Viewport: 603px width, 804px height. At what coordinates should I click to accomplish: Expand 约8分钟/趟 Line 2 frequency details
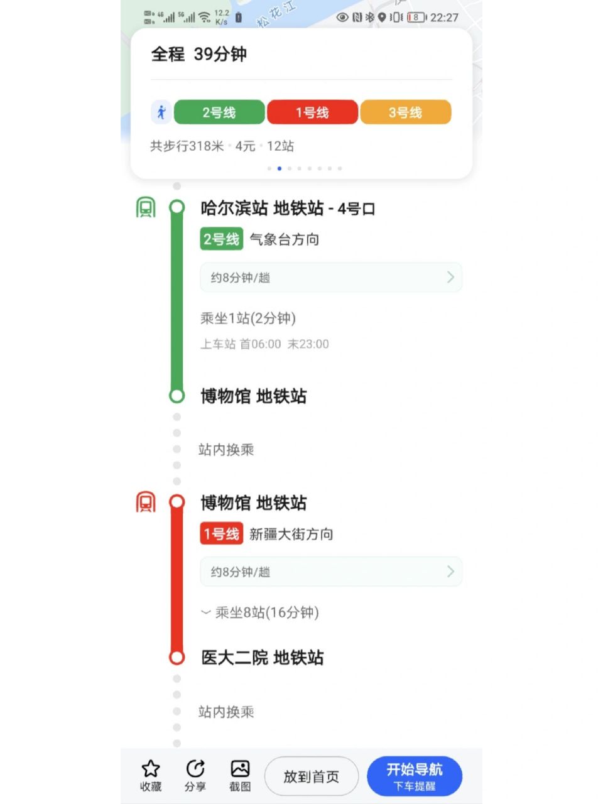coord(331,277)
